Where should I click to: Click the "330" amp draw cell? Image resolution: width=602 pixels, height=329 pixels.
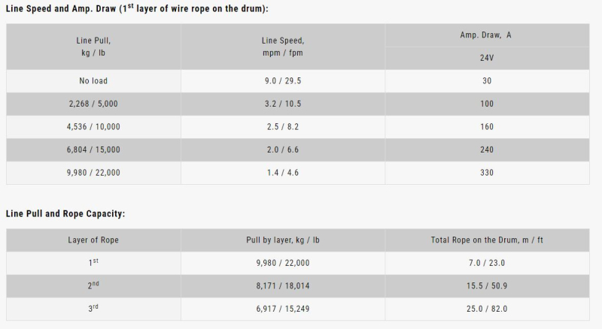pyautogui.click(x=486, y=173)
